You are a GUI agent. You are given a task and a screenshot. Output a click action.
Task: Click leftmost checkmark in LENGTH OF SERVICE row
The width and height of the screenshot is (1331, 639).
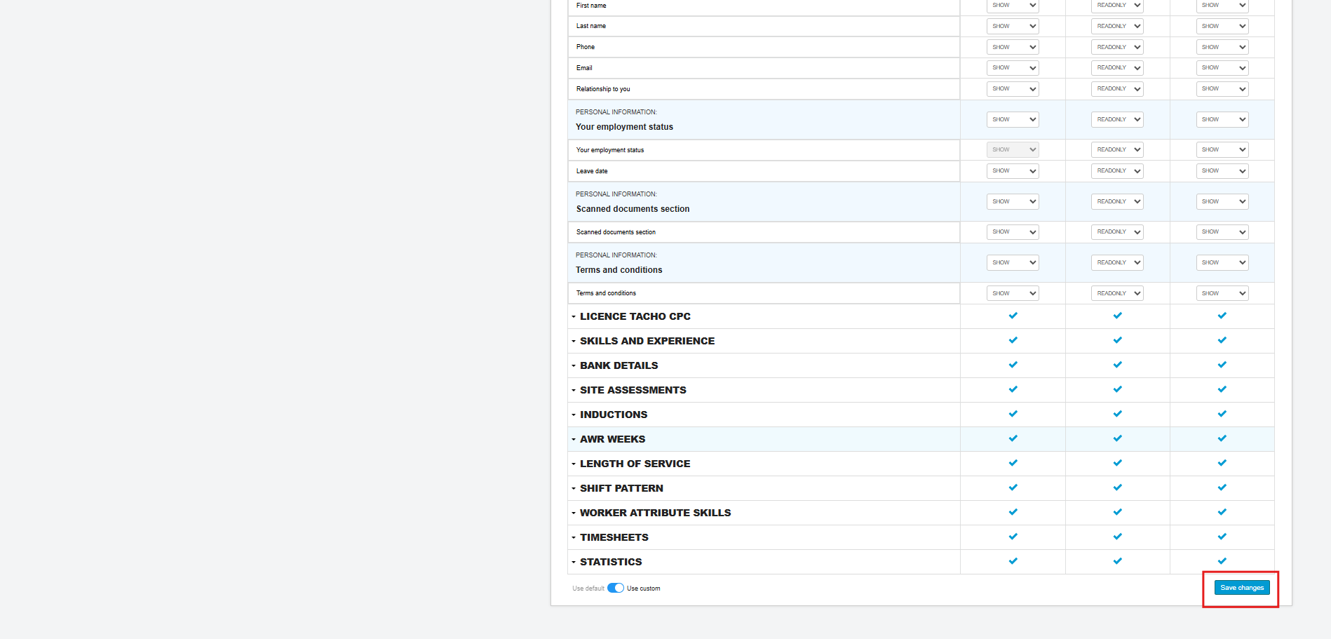1013,463
